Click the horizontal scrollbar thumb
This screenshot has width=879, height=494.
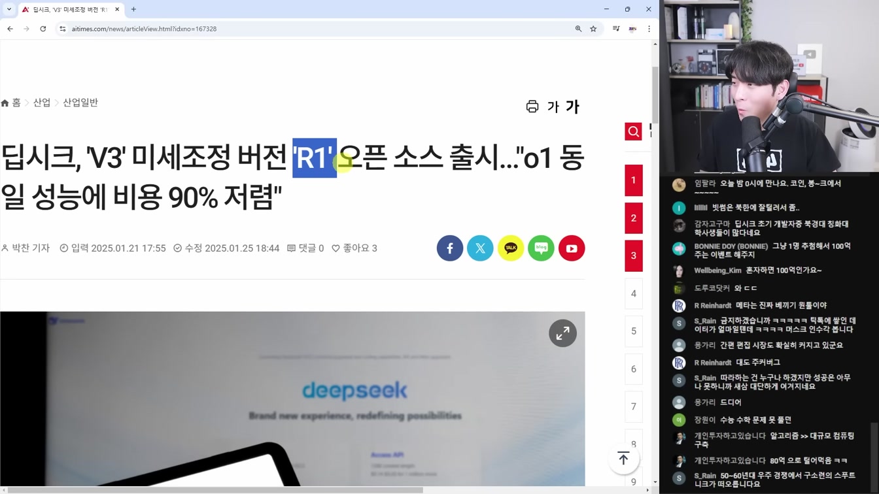[x=216, y=490]
